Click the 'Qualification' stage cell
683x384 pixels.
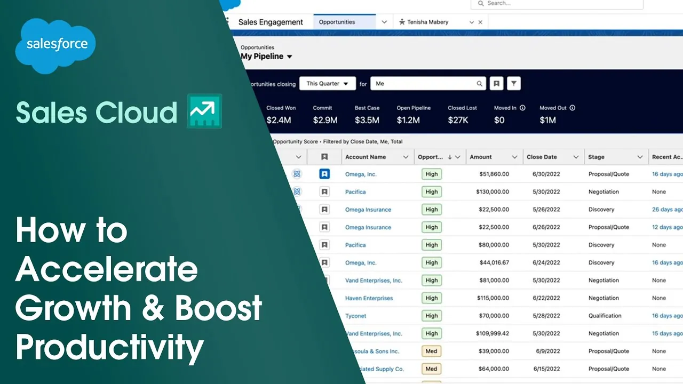(x=605, y=316)
